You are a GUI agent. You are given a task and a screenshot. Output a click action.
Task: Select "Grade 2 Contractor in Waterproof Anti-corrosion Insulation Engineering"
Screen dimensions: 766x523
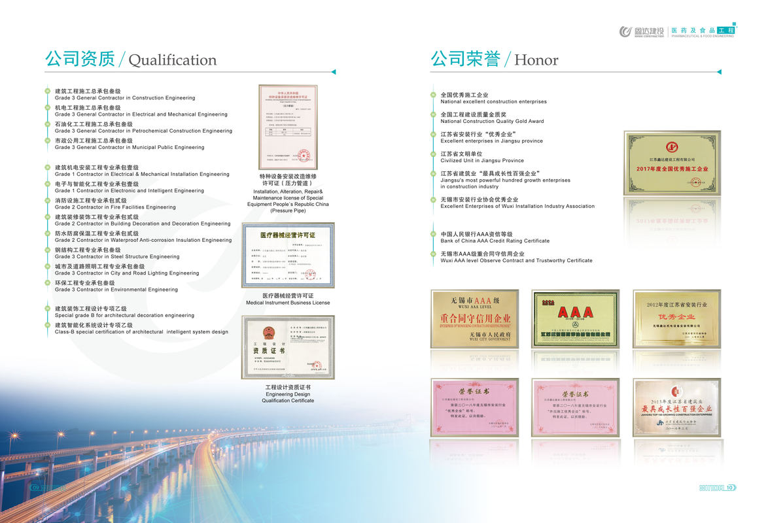(143, 241)
